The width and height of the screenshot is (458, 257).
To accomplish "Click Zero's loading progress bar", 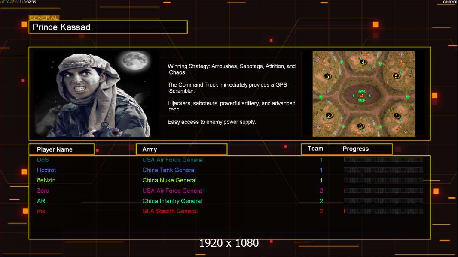I will [383, 191].
